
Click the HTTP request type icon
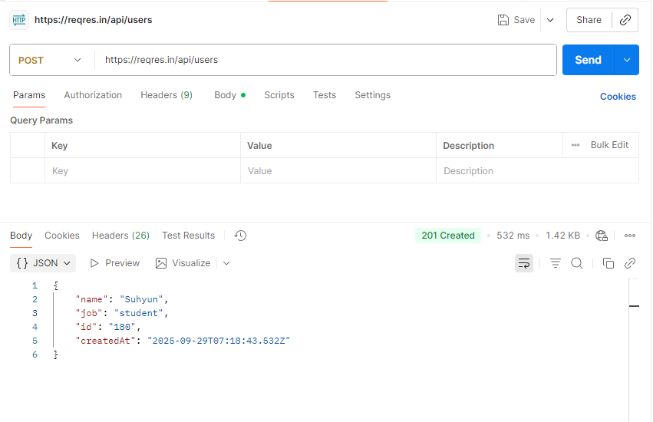tap(19, 20)
